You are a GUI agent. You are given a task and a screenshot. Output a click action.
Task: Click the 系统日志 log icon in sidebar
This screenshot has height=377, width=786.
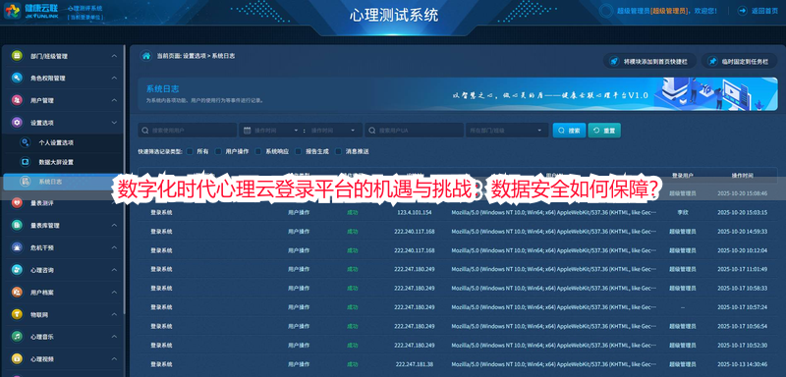[x=25, y=182]
